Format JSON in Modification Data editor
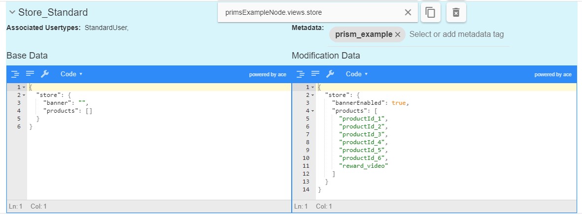Viewport: 582px width, 215px height. 301,74
